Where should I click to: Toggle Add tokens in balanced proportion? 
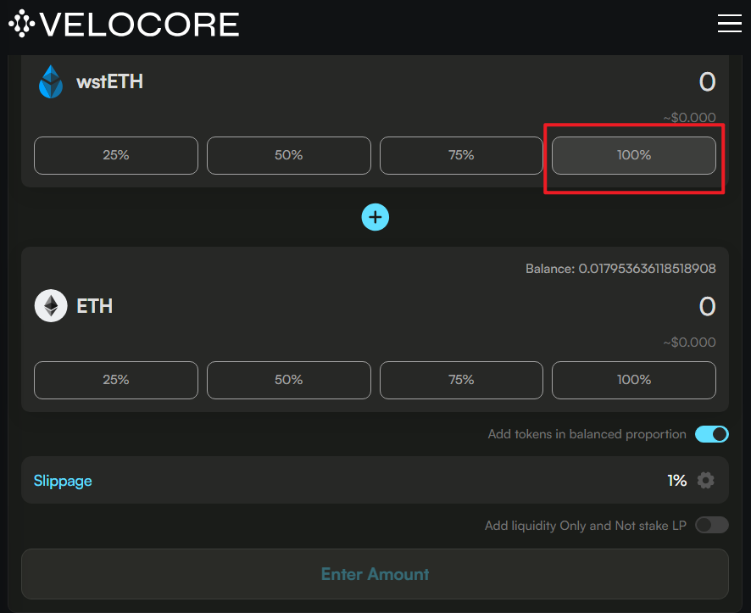(x=712, y=434)
